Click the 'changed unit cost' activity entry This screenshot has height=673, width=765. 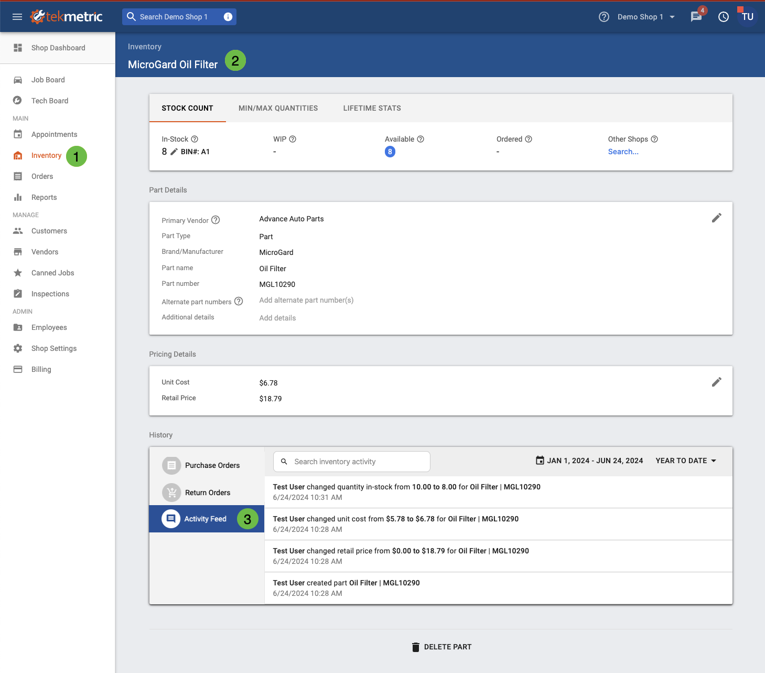coord(499,524)
